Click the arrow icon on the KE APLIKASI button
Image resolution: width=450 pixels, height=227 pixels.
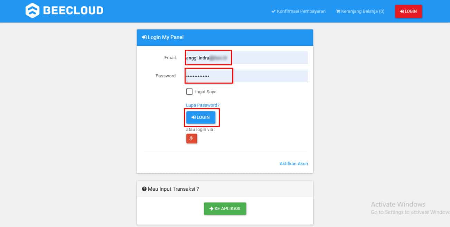(x=211, y=209)
